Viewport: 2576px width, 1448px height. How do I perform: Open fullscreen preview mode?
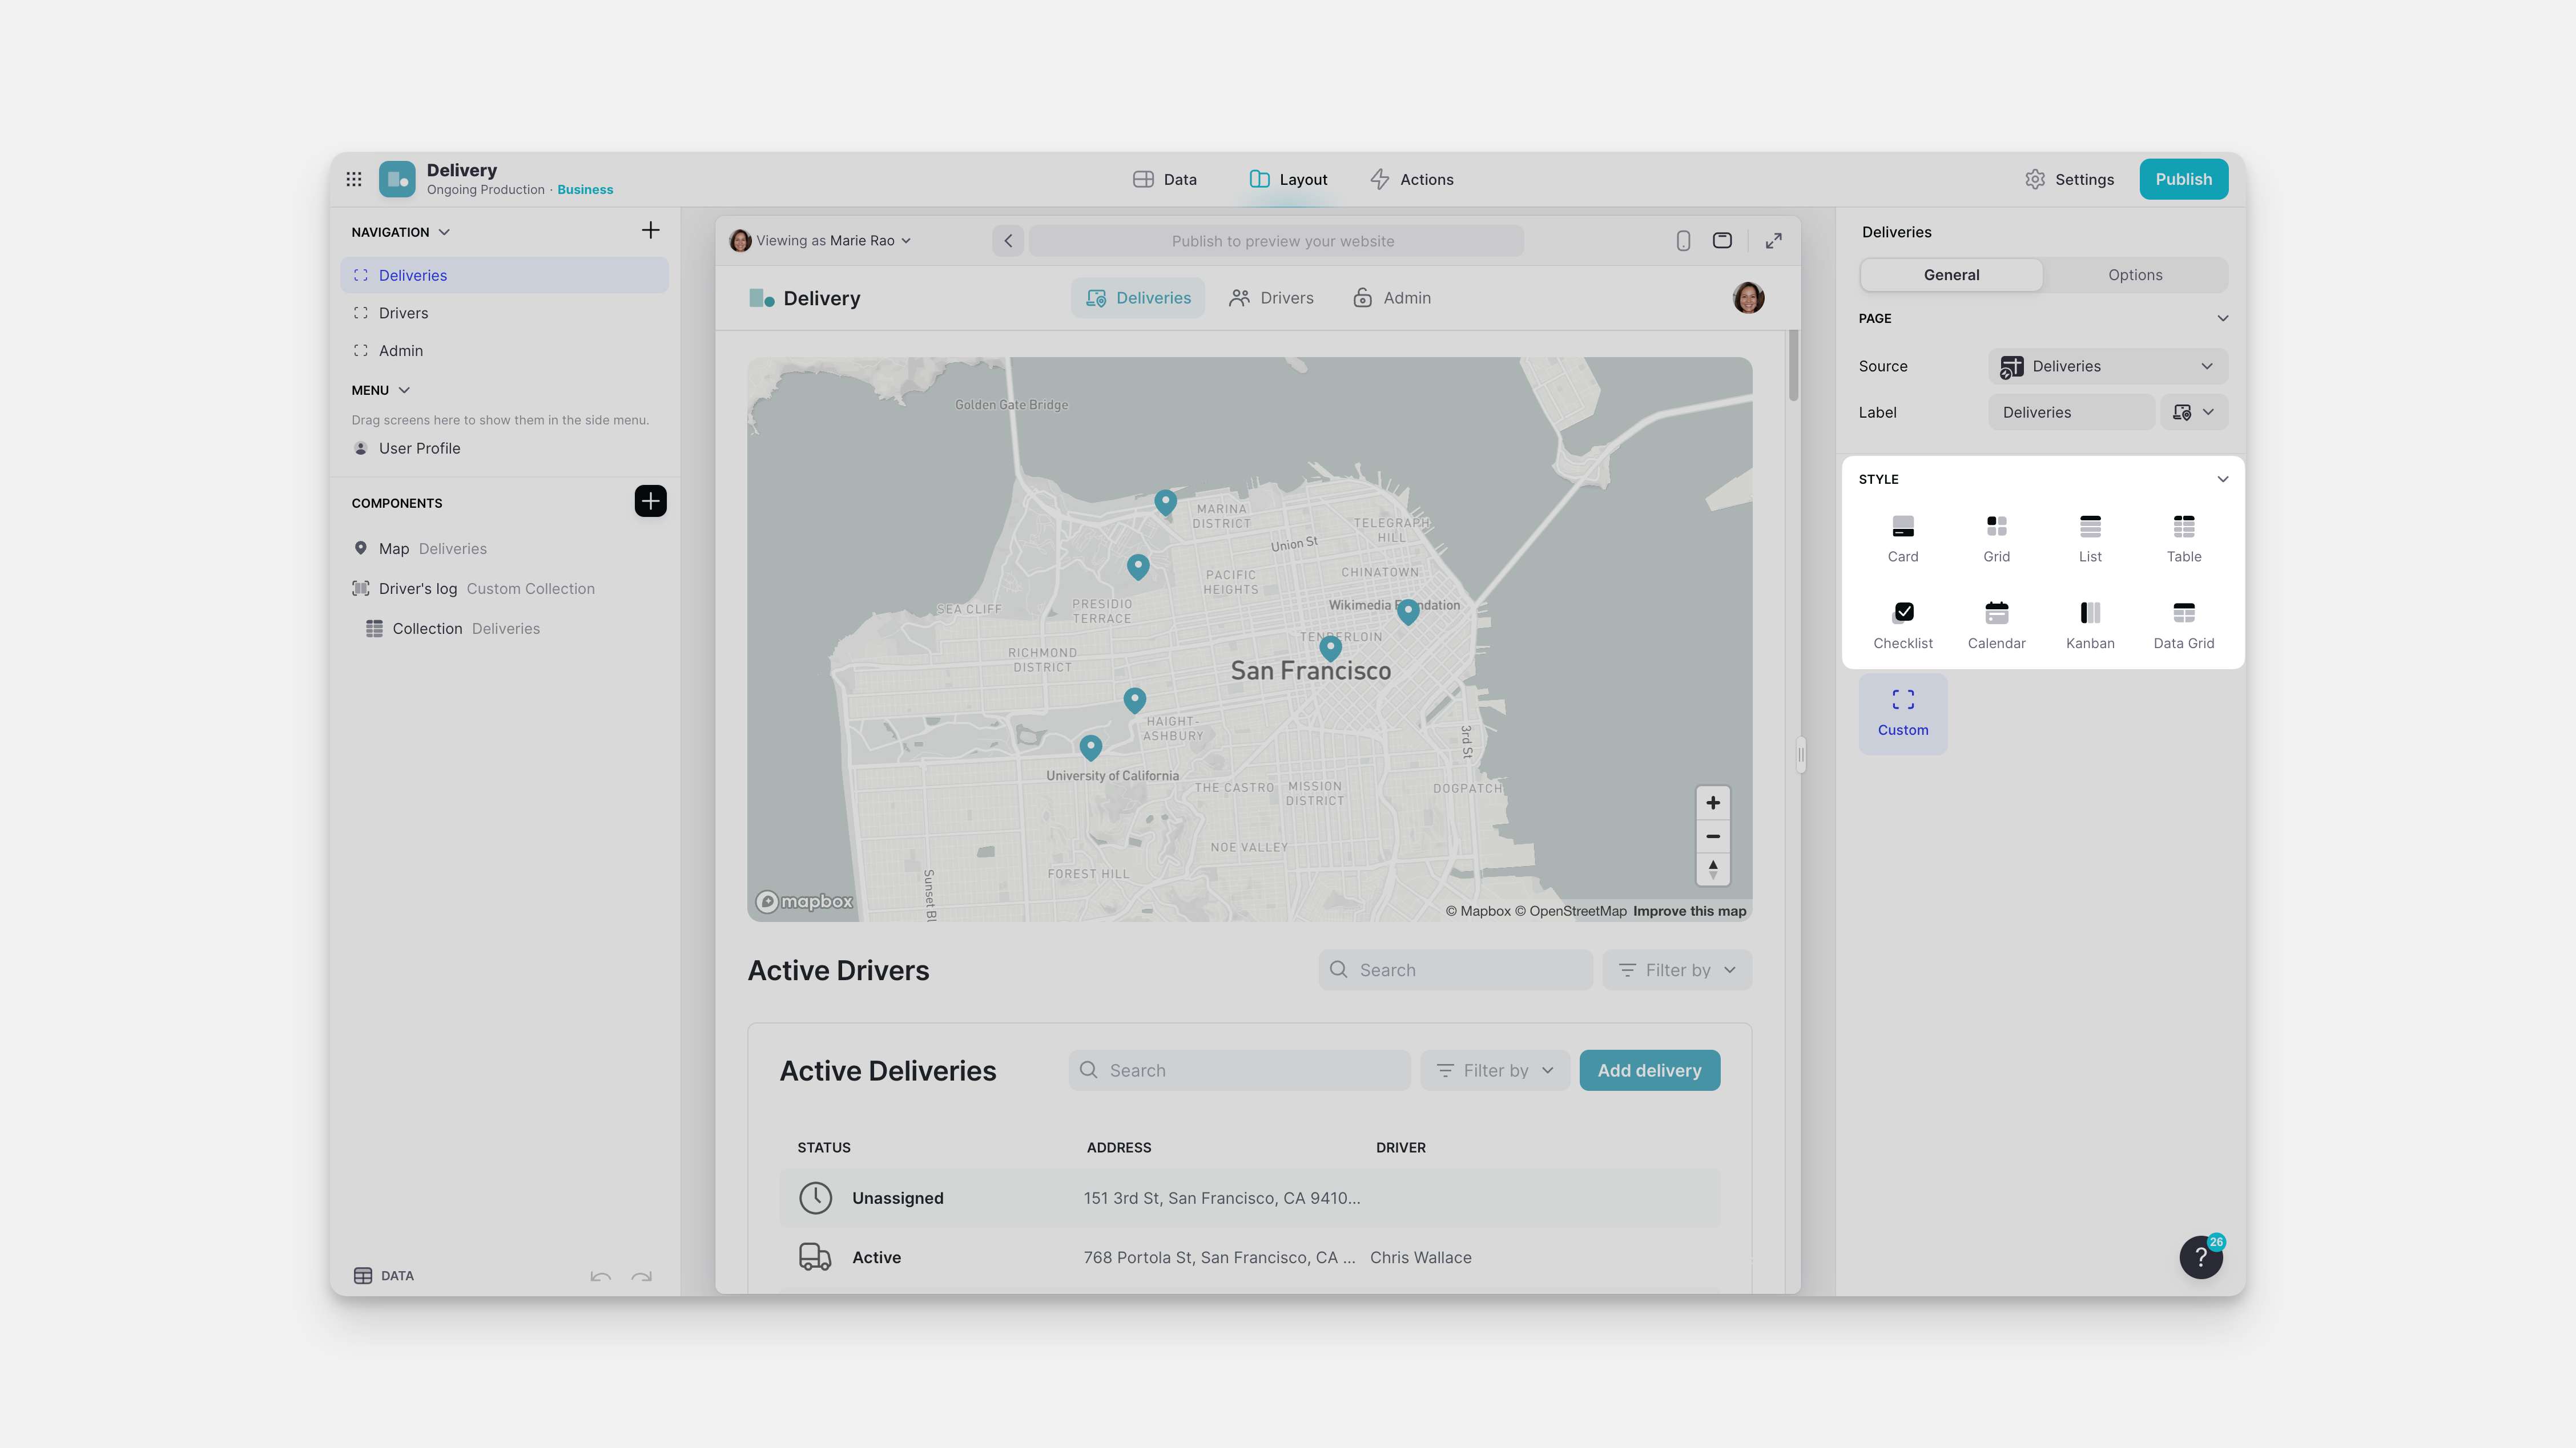1773,240
